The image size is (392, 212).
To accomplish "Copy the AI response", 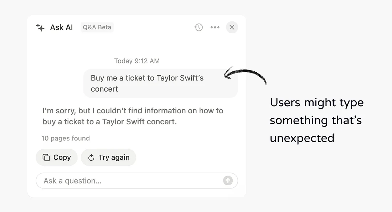I will 57,157.
